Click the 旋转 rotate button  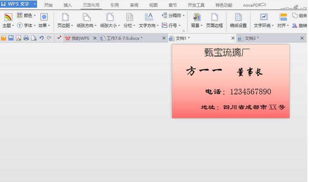click(x=300, y=25)
